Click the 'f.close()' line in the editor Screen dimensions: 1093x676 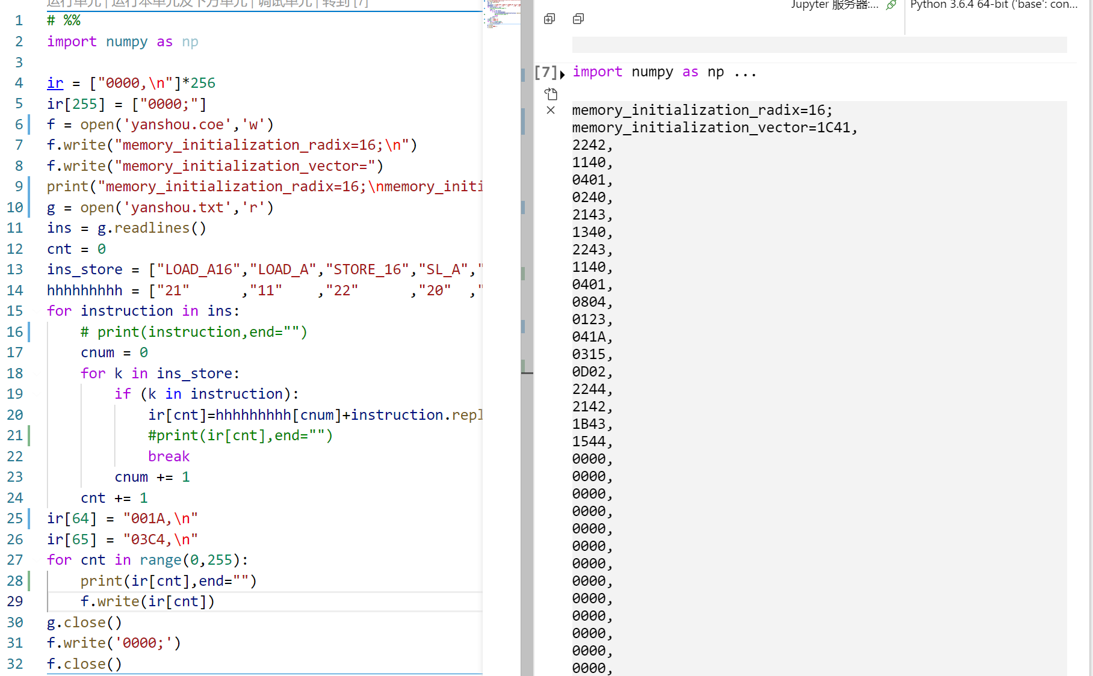tap(84, 664)
